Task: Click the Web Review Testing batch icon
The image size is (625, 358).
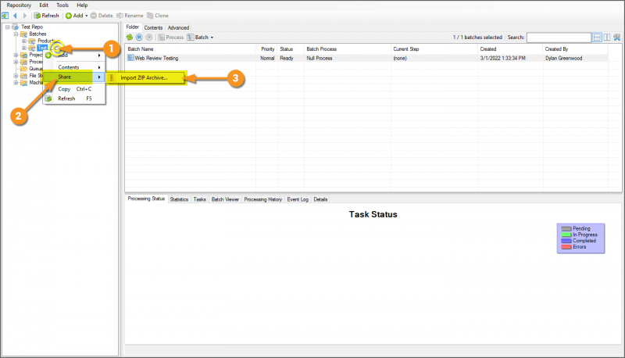Action: (x=130, y=58)
